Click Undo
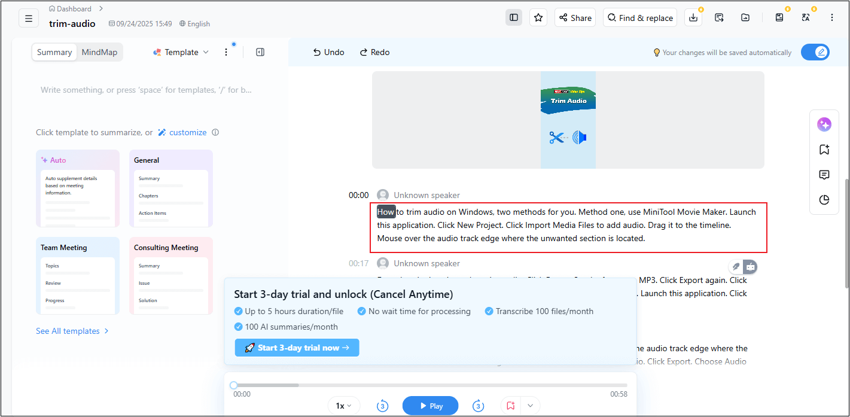Image resolution: width=850 pixels, height=417 pixels. point(328,52)
